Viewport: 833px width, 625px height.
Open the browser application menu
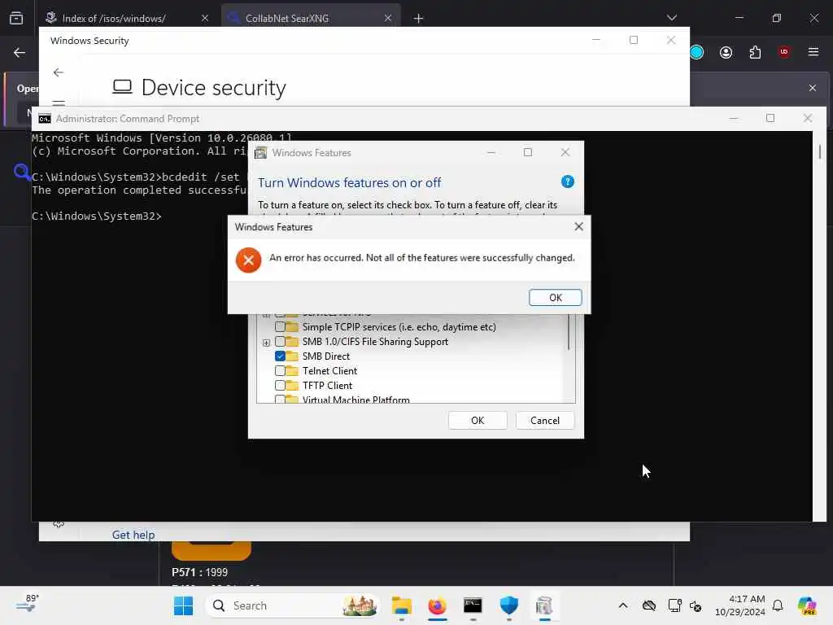pyautogui.click(x=813, y=52)
